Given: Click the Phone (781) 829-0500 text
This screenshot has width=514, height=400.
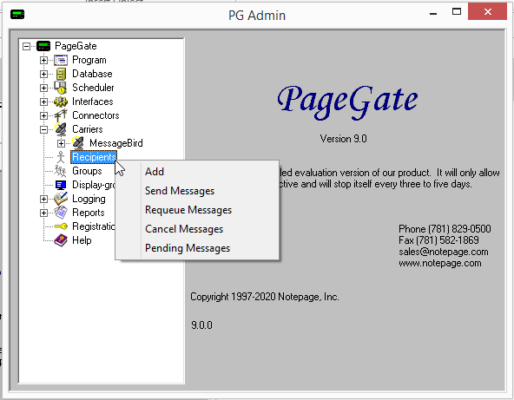Looking at the screenshot, I should [x=445, y=229].
